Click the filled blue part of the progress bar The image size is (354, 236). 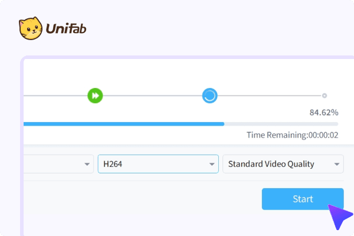tap(124, 124)
